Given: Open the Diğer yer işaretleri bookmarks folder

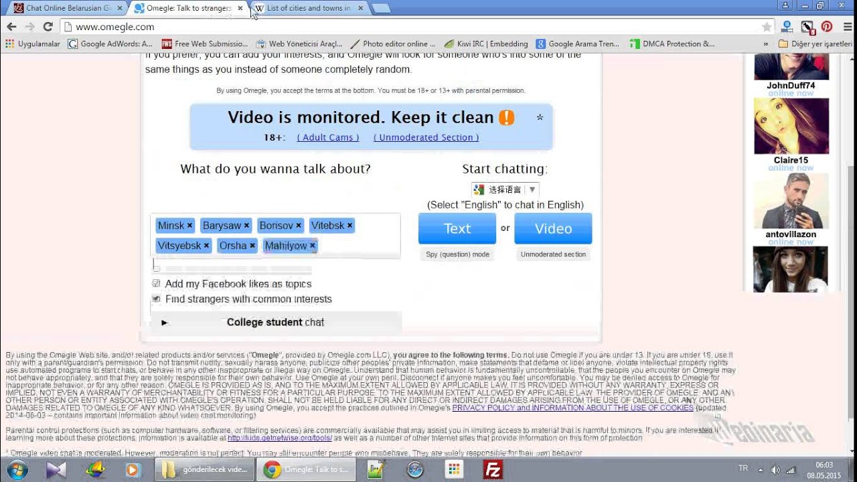Looking at the screenshot, I should (815, 44).
